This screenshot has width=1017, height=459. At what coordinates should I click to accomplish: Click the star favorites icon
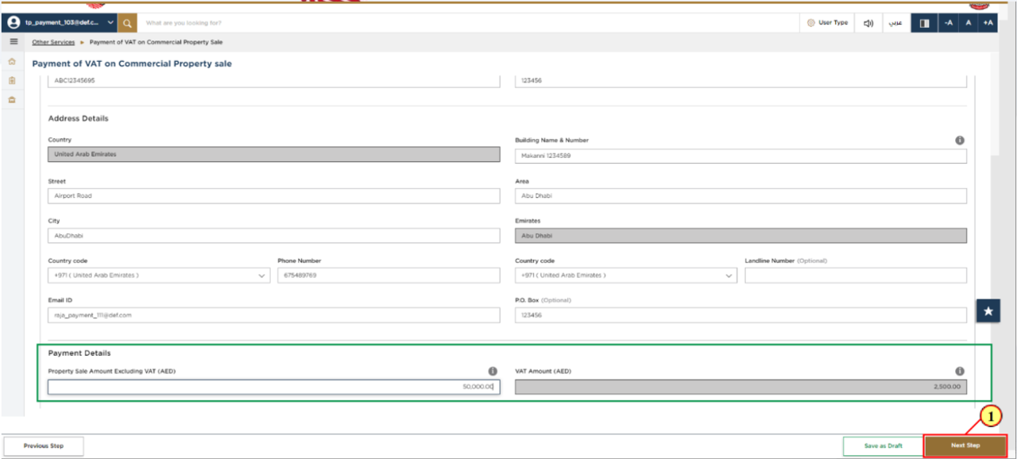click(988, 311)
